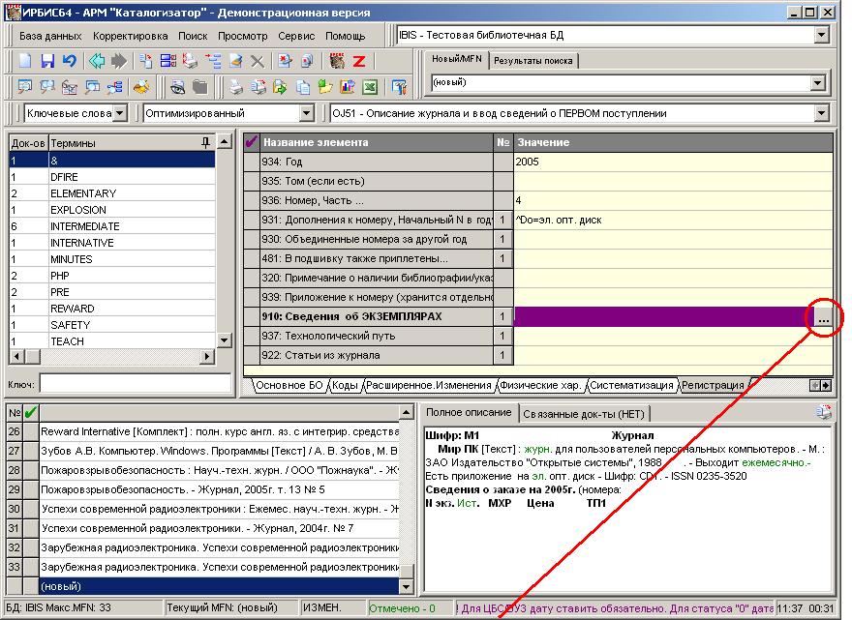Click the terms list scroll down arrow
This screenshot has width=852, height=620.
(224, 340)
